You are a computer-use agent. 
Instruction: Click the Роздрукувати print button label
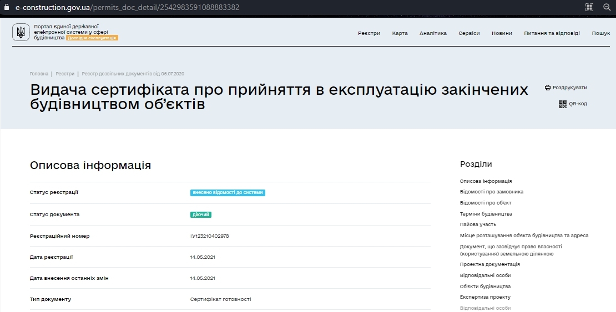(569, 88)
